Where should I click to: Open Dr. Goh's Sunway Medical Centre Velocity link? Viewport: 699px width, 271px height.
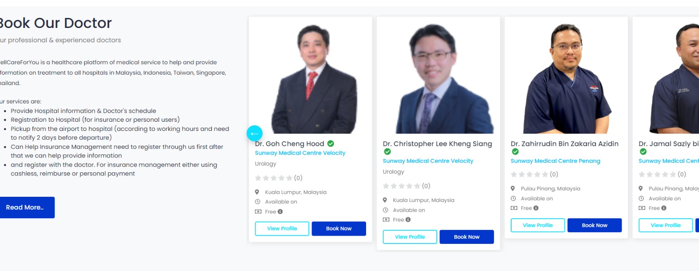pos(300,153)
